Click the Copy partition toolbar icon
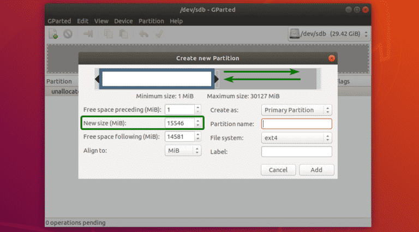 [x=108, y=34]
